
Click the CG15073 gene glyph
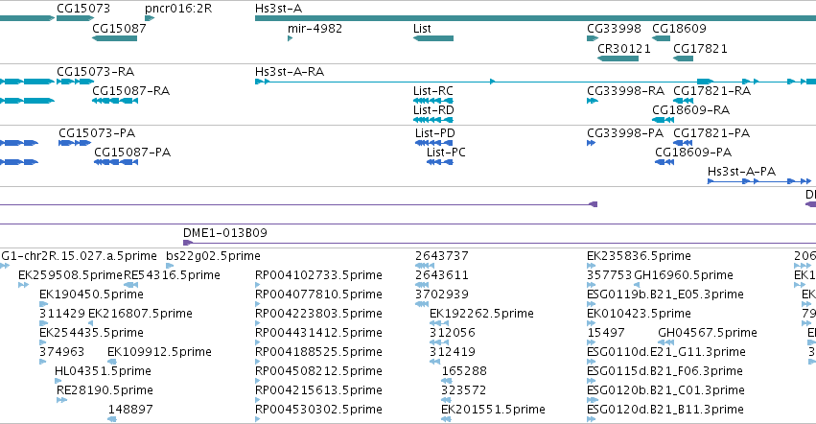pyautogui.click(x=75, y=18)
